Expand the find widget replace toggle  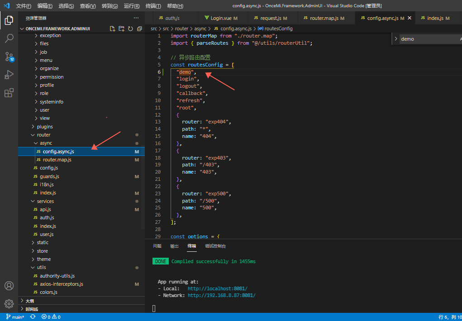pos(395,39)
